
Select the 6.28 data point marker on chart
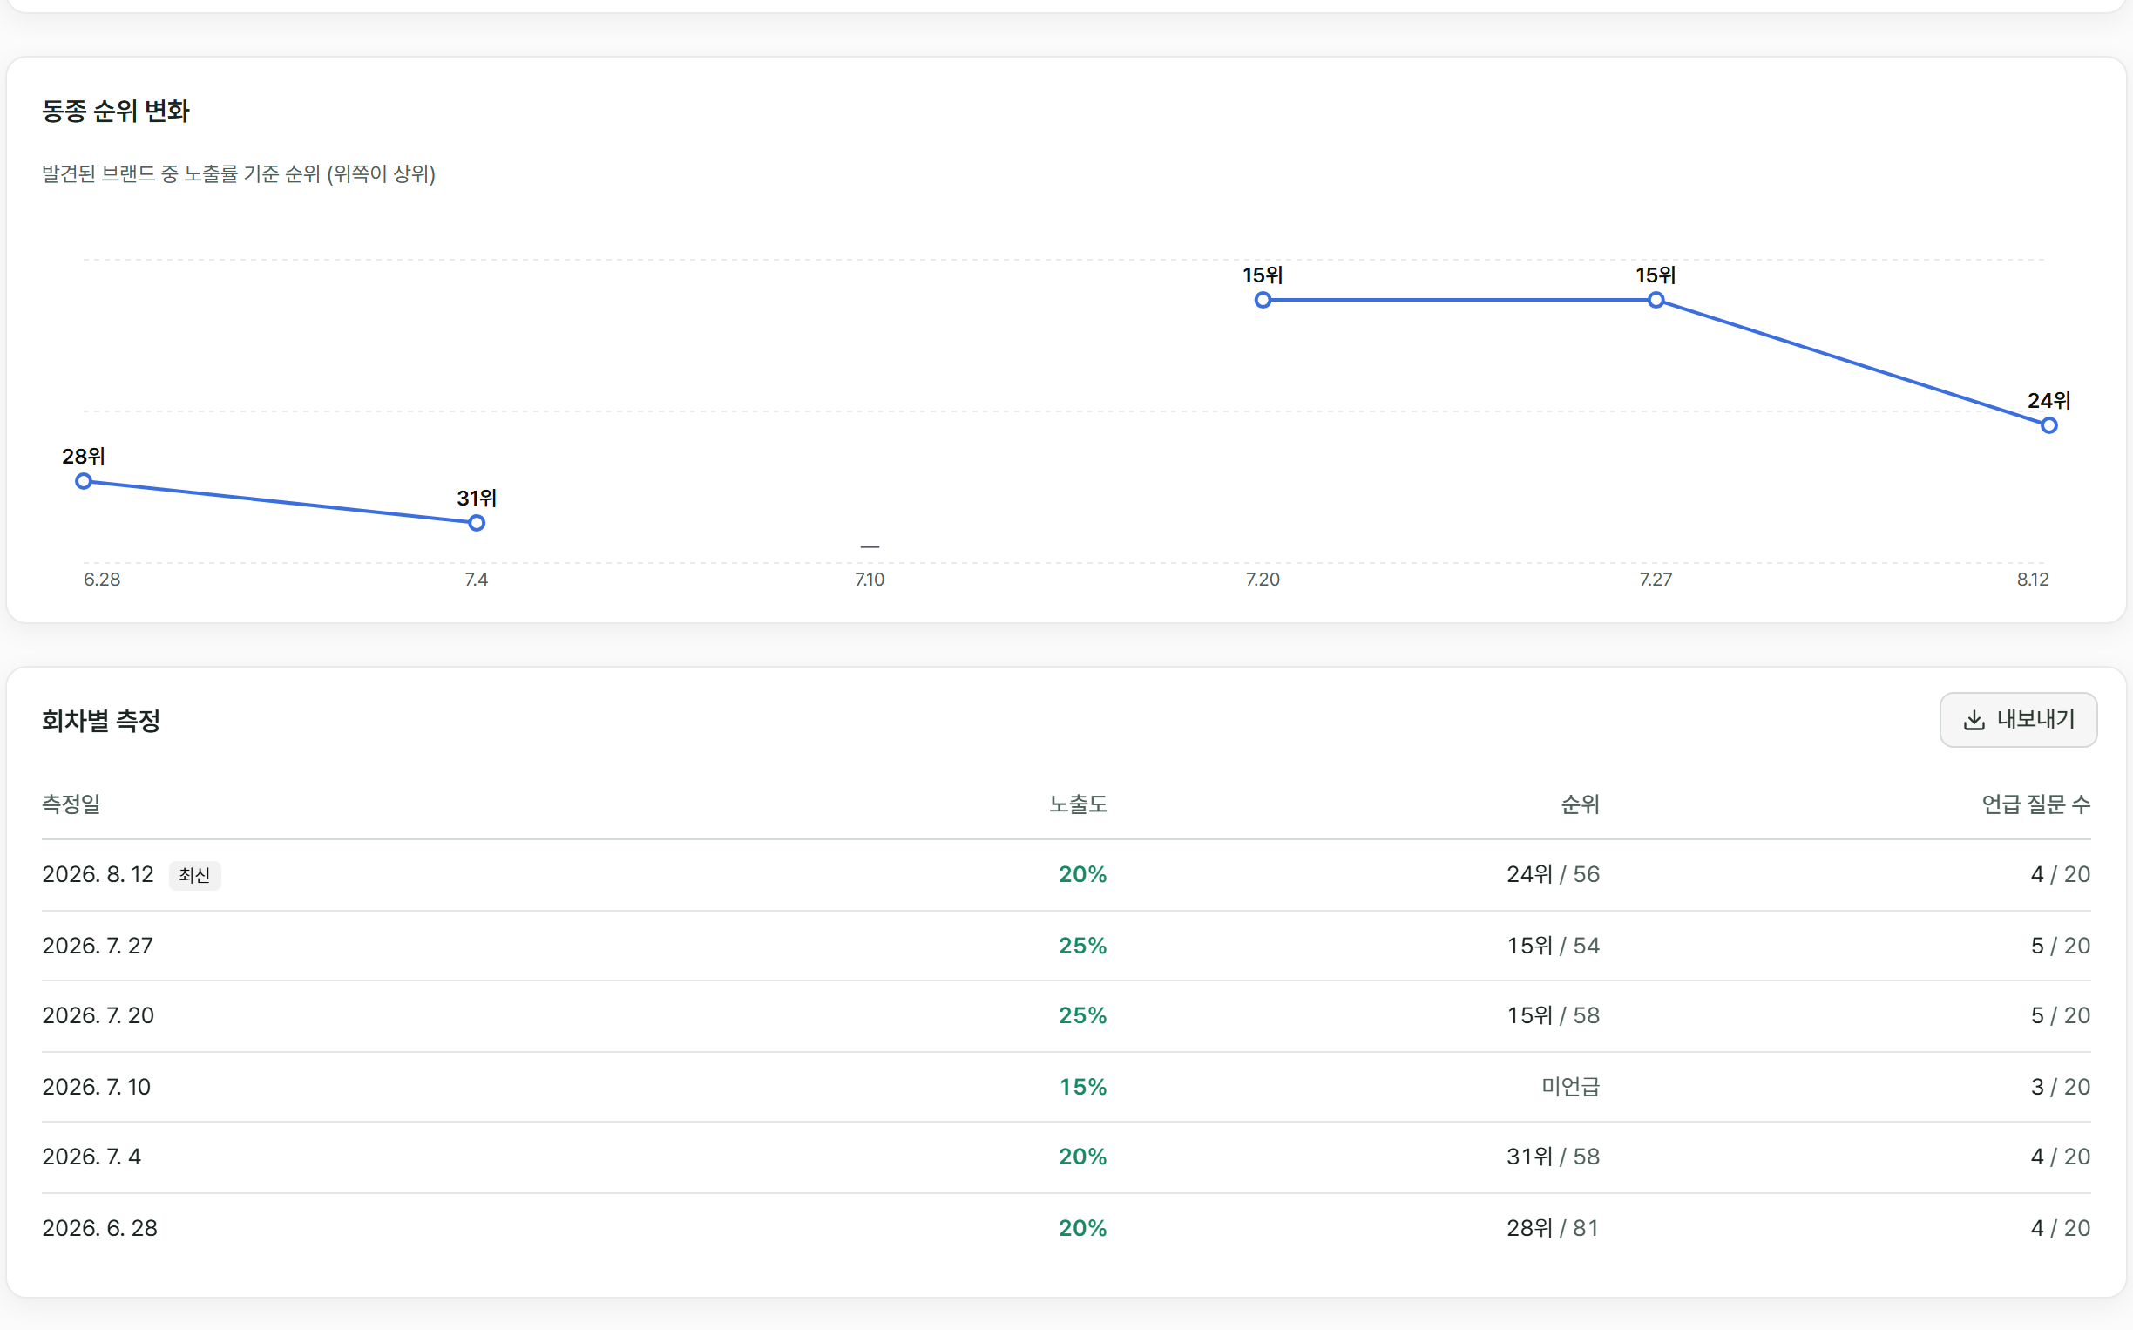click(x=84, y=481)
